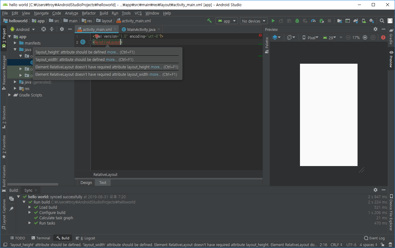Expand the manifests folder
Screen dimensions: 395x248
15,43
